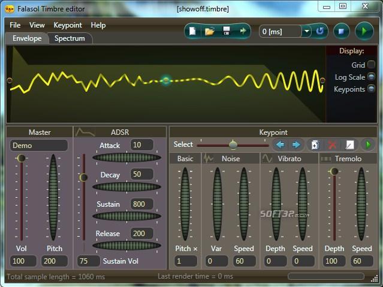The image size is (383, 287).
Task: Select the glowing keypoint on the waveform
Action: tap(166, 80)
